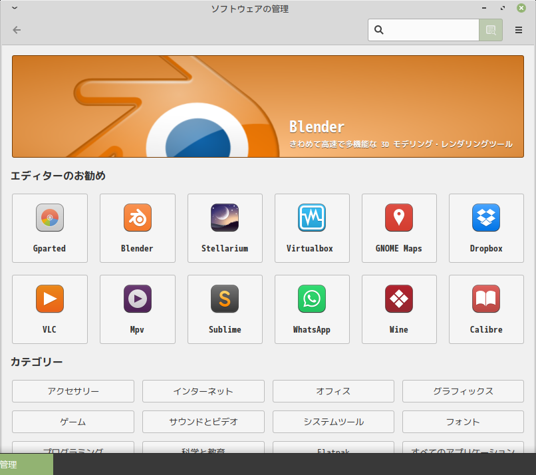The image size is (536, 475).
Task: Maximize the software manager window
Action: coord(503,8)
